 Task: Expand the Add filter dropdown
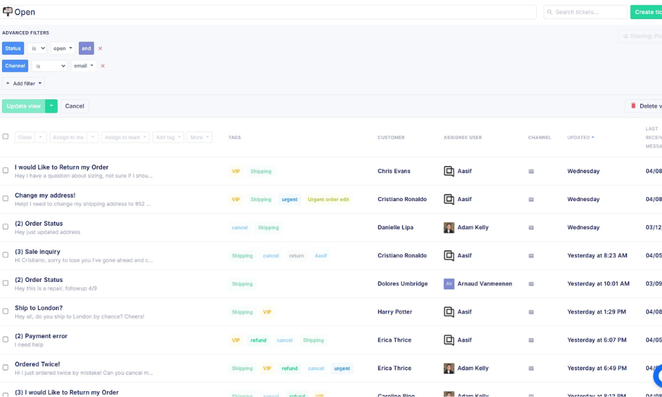click(24, 83)
